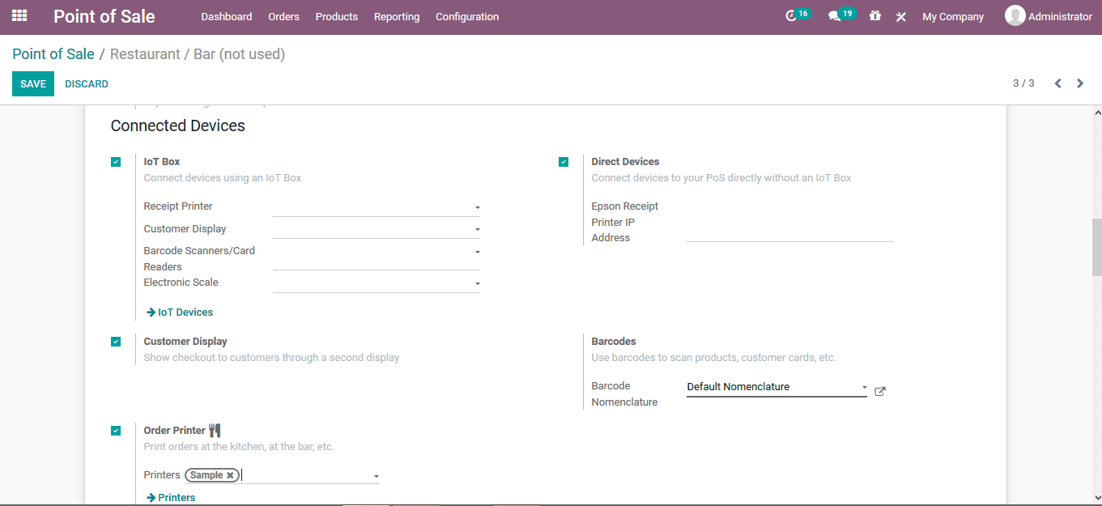This screenshot has width=1102, height=506.
Task: Open the Activities clock icon
Action: pyautogui.click(x=792, y=15)
